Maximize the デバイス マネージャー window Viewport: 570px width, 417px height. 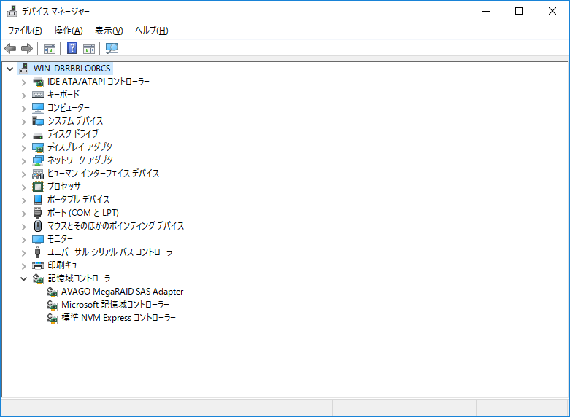(519, 11)
